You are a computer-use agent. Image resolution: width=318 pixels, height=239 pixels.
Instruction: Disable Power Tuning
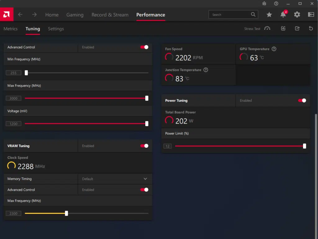(x=302, y=101)
